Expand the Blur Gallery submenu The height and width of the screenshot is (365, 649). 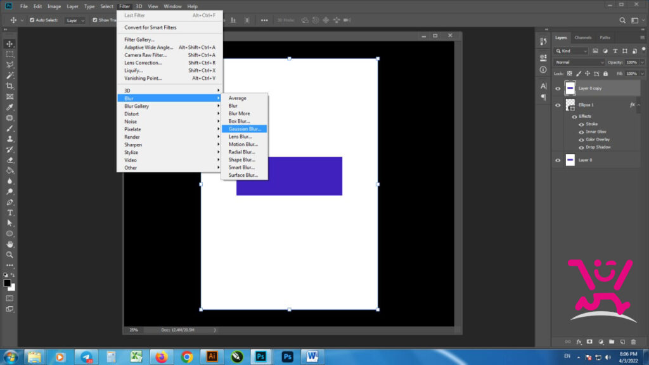[x=169, y=106]
